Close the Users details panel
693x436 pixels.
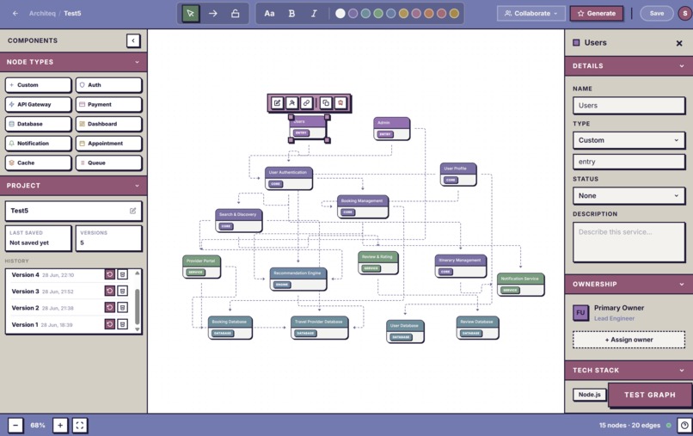(x=679, y=43)
